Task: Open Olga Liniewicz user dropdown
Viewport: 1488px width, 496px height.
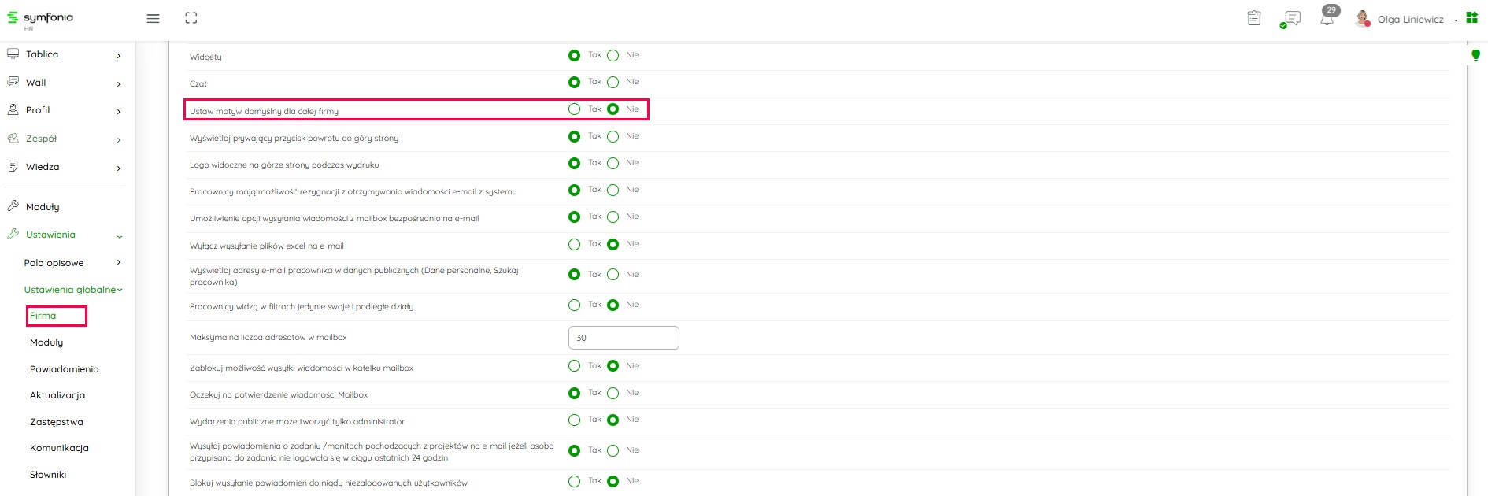Action: (x=1410, y=20)
